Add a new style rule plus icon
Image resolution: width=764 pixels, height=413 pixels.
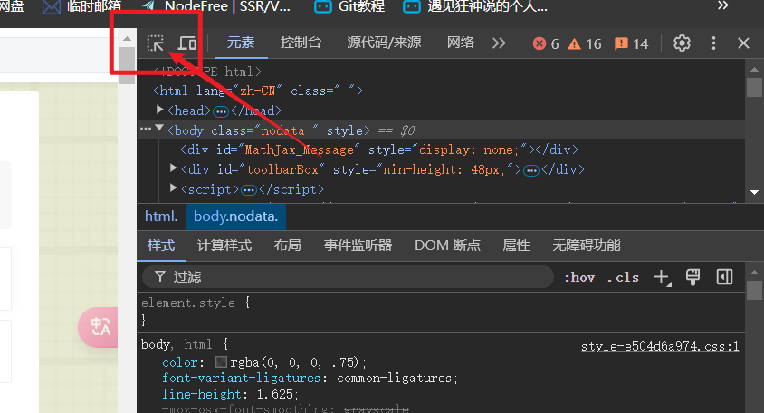pyautogui.click(x=663, y=277)
